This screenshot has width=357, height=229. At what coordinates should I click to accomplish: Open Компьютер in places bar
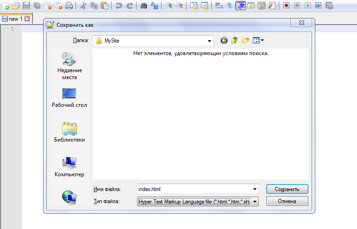pos(69,167)
